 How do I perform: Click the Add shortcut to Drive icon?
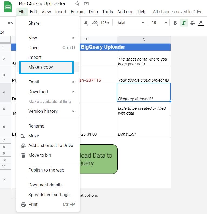[23, 146]
